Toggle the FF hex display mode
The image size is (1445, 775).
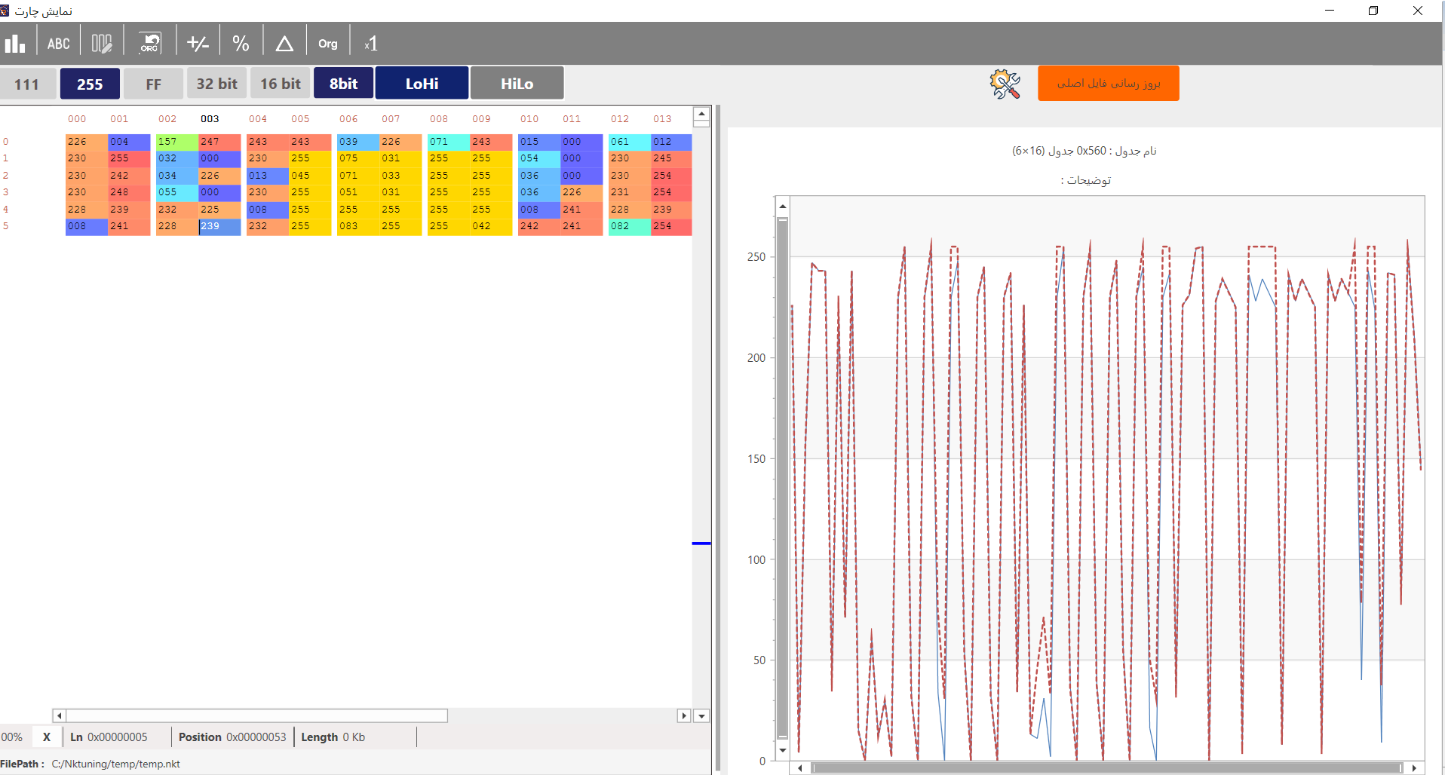pos(153,84)
